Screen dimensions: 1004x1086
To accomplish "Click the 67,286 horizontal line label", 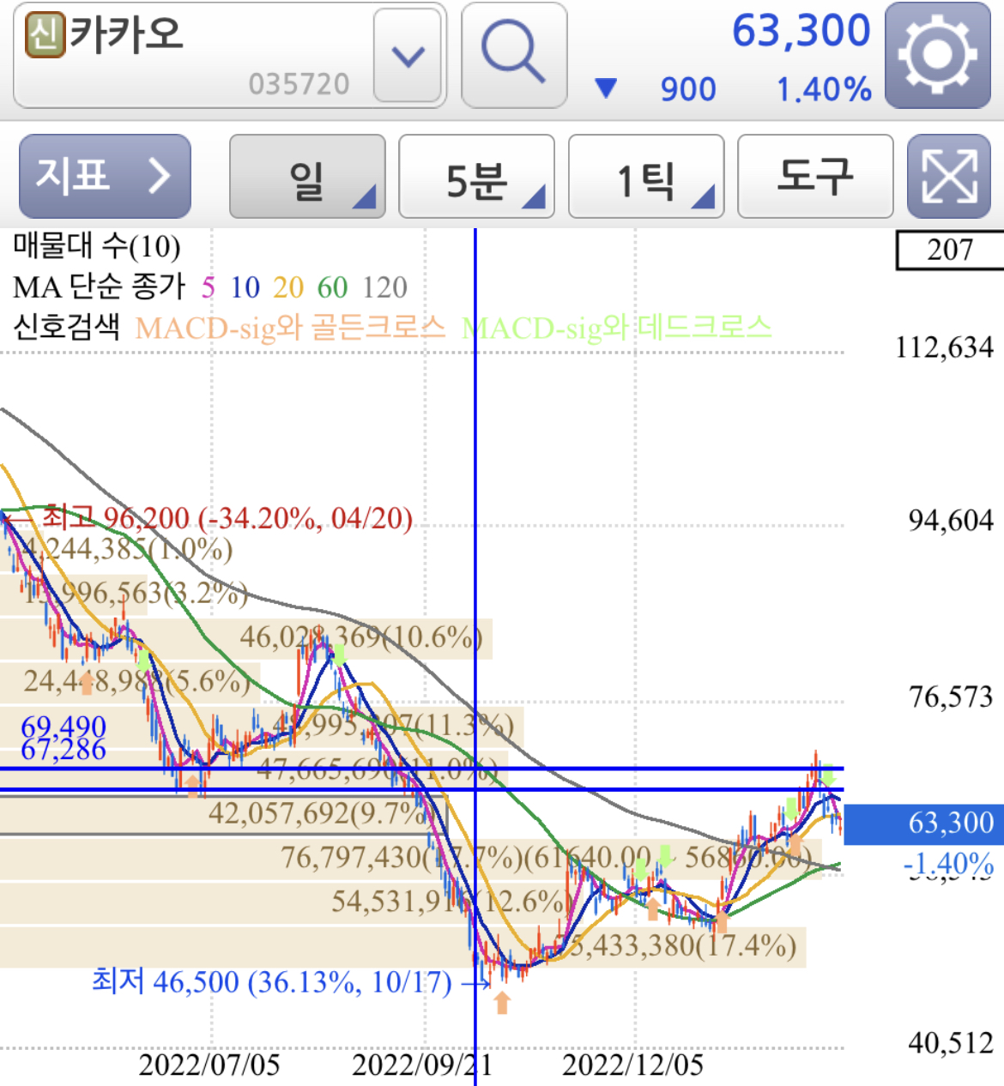I will (x=64, y=750).
